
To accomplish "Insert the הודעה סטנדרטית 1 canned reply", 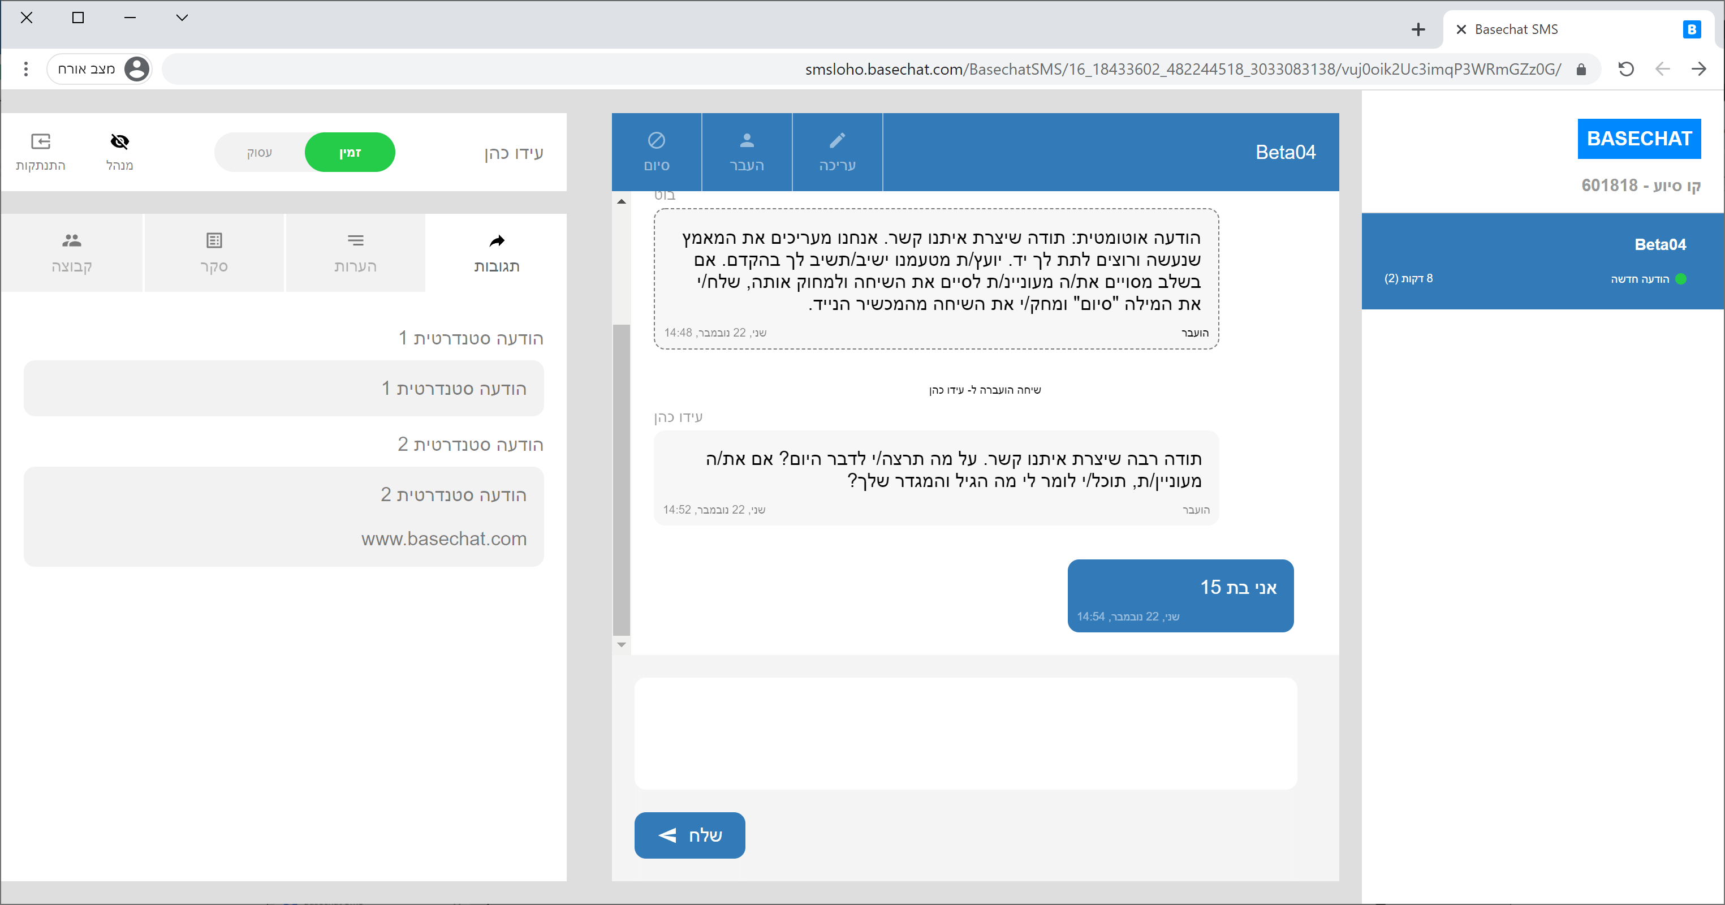I will point(283,389).
